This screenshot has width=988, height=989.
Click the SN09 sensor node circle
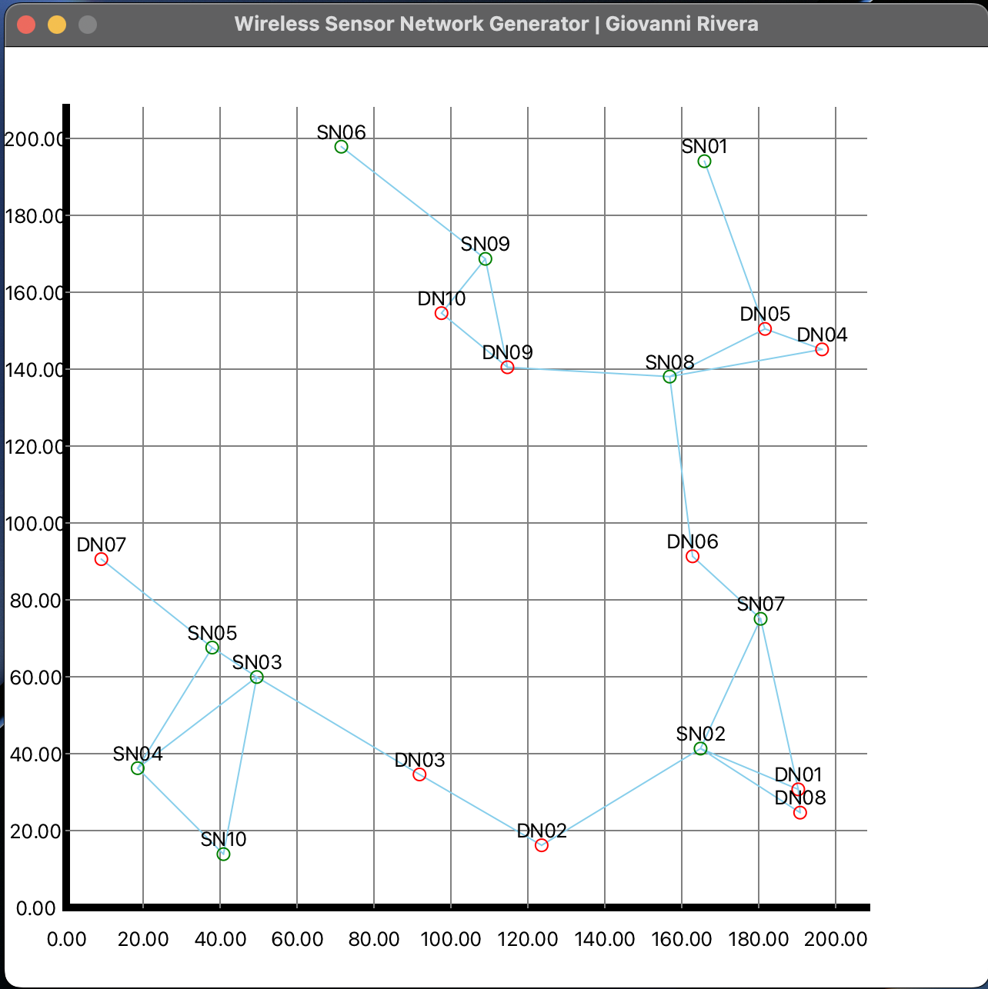pyautogui.click(x=485, y=259)
